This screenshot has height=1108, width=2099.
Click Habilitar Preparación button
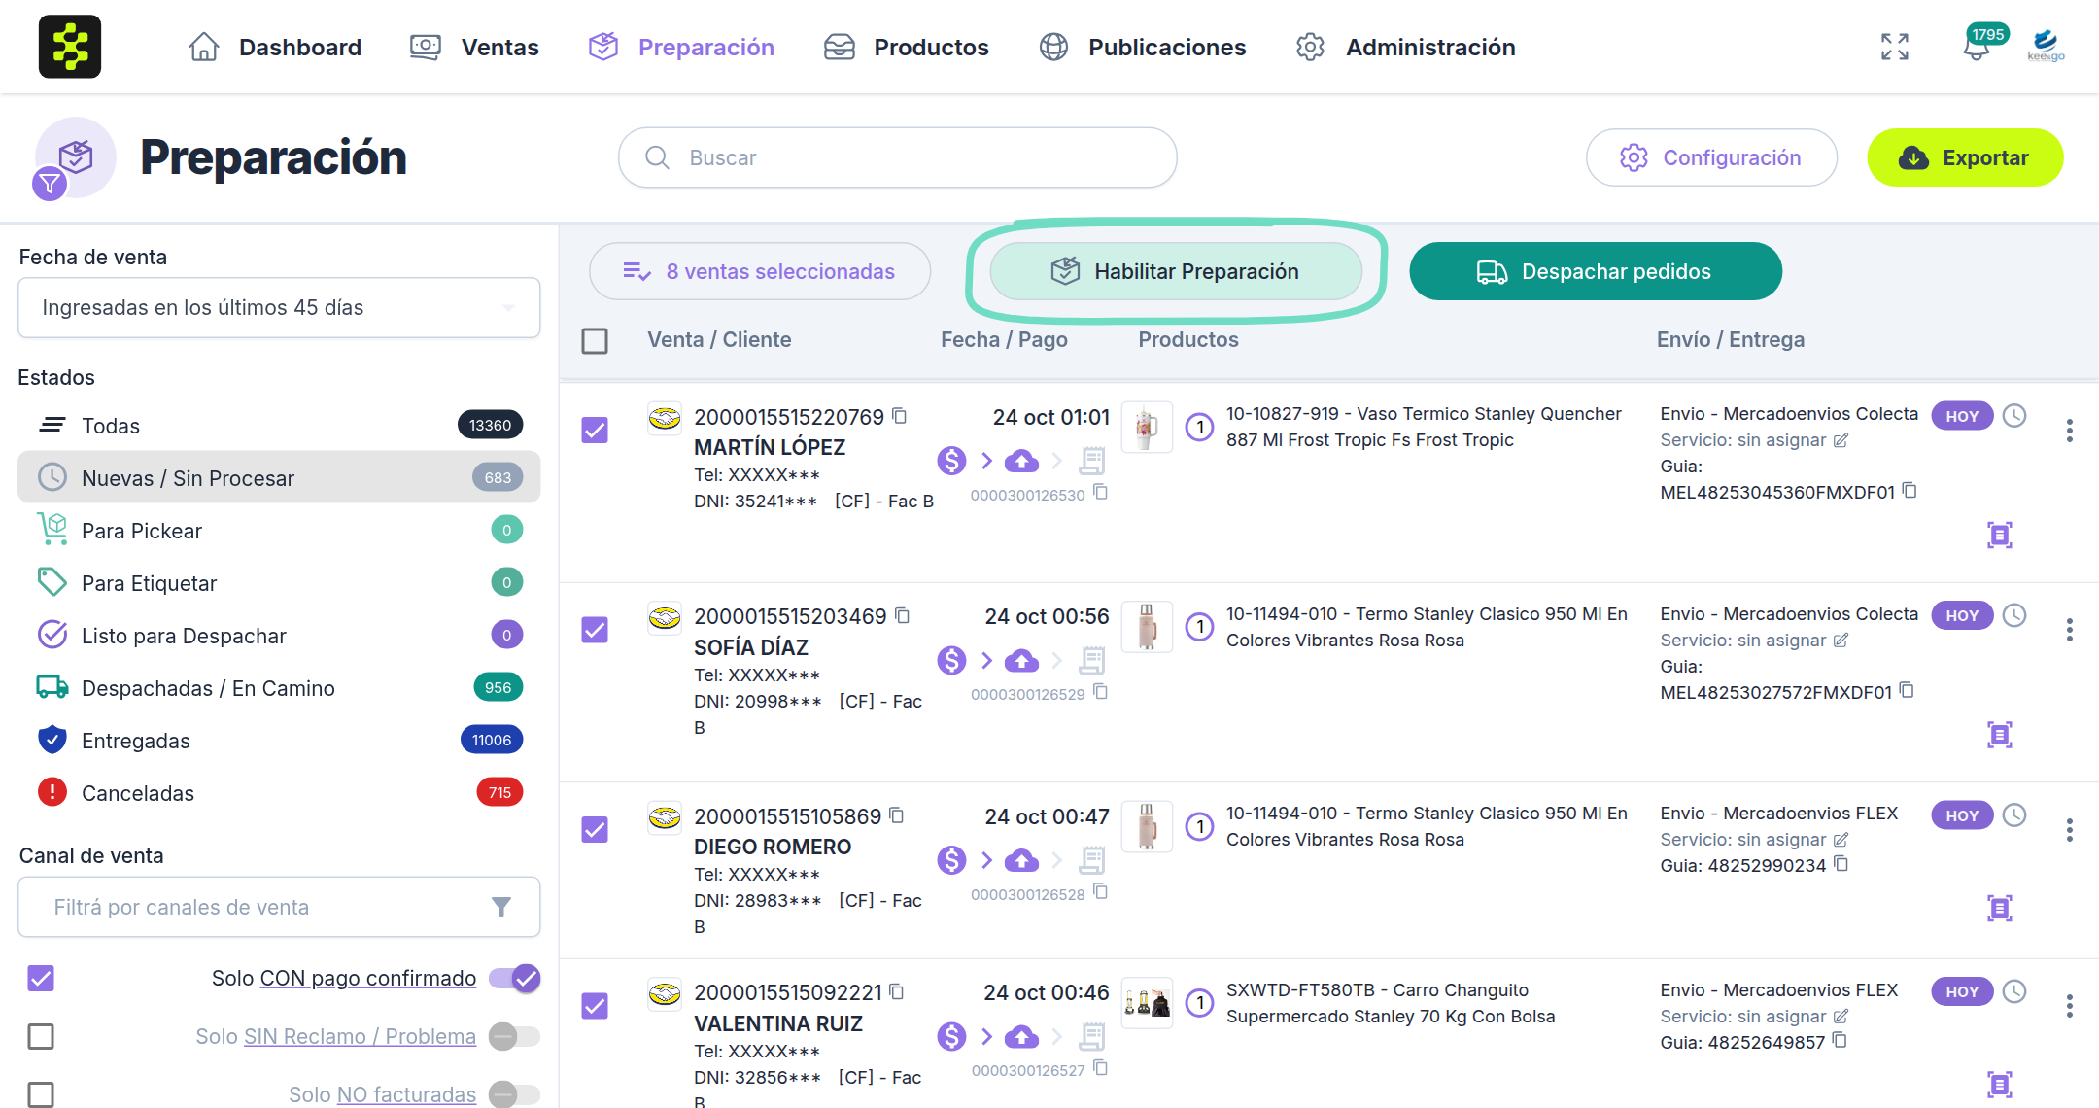coord(1176,271)
